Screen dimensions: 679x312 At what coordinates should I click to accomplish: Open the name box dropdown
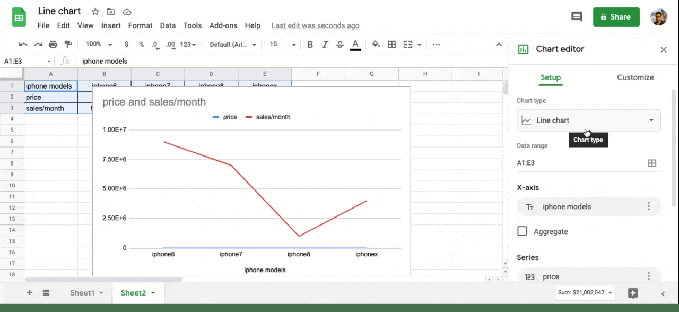point(49,62)
